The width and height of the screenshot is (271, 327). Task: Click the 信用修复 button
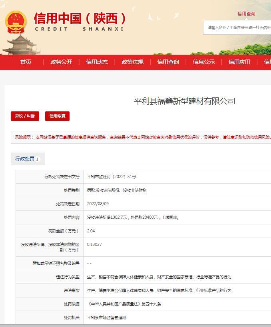pos(58,116)
